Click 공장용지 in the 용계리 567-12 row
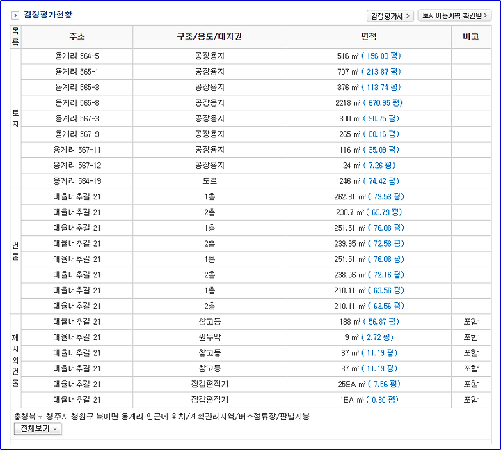Screen dimensions: 501x450 (x=209, y=166)
